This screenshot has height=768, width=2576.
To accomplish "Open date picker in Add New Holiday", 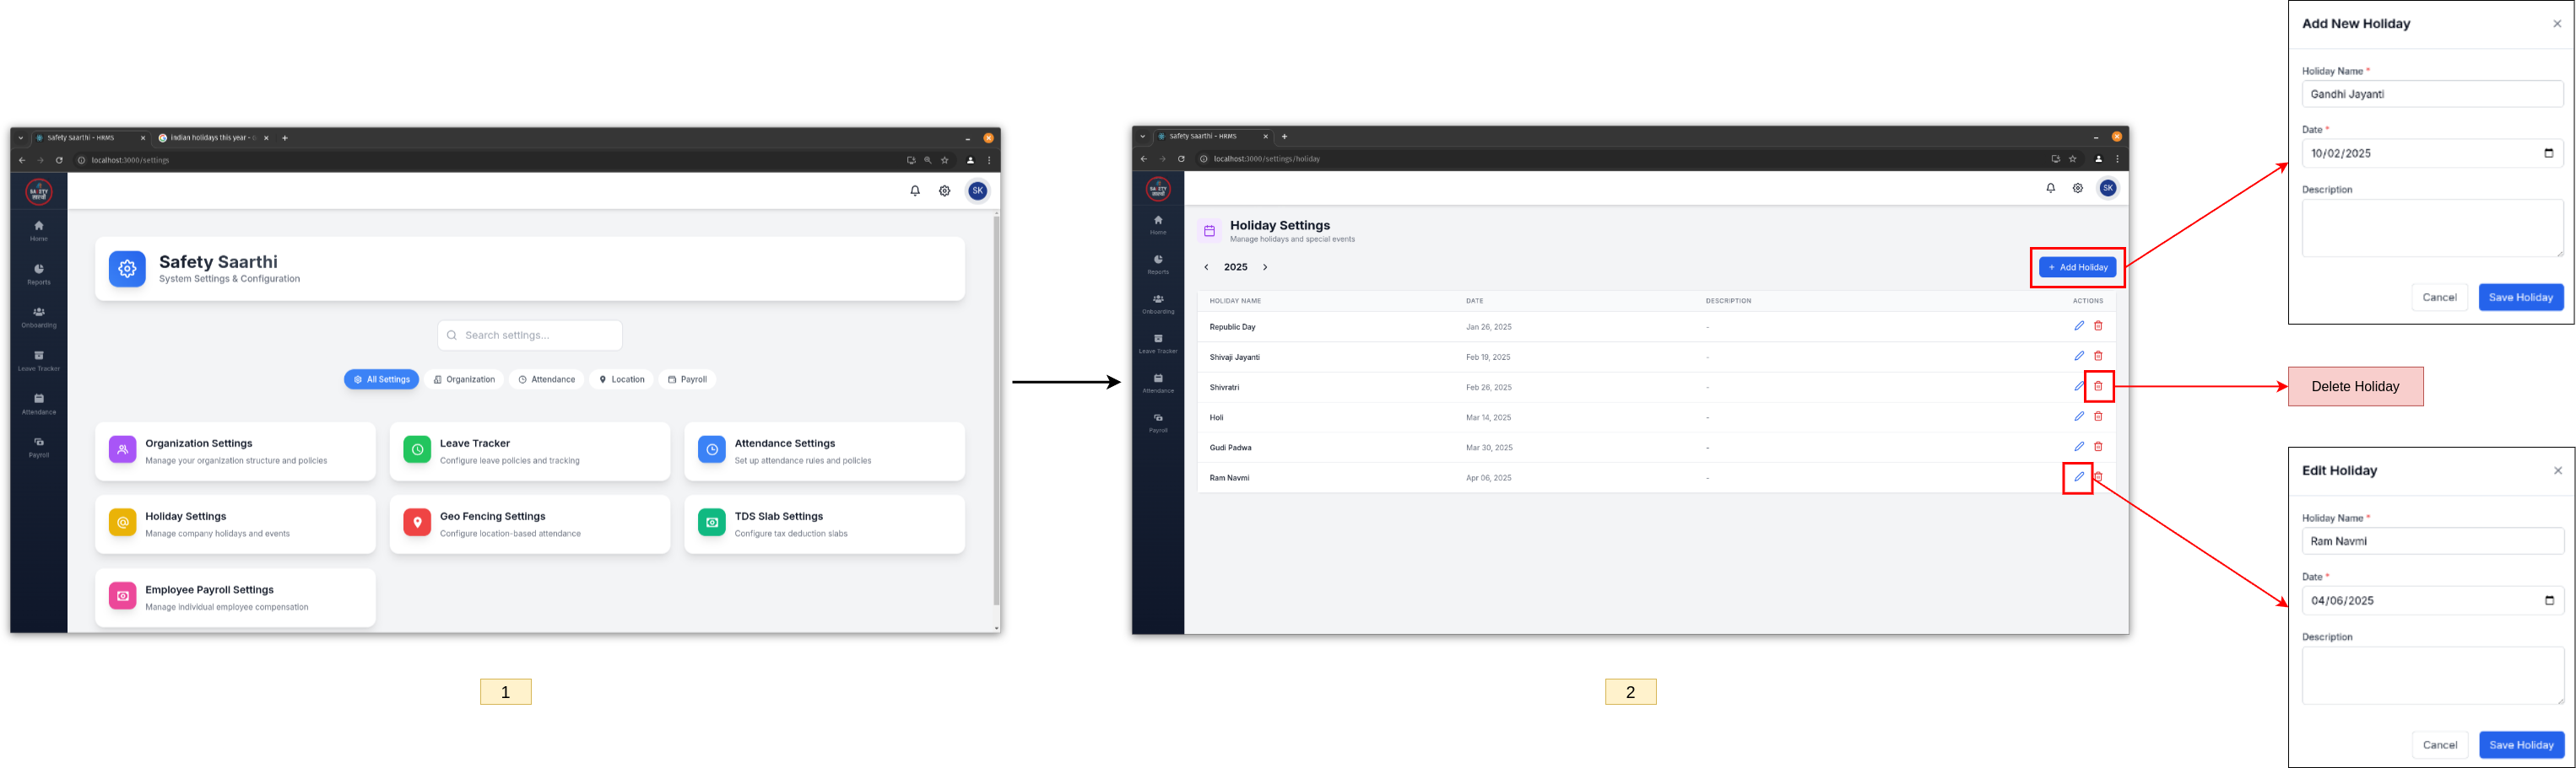I will pos(2548,153).
